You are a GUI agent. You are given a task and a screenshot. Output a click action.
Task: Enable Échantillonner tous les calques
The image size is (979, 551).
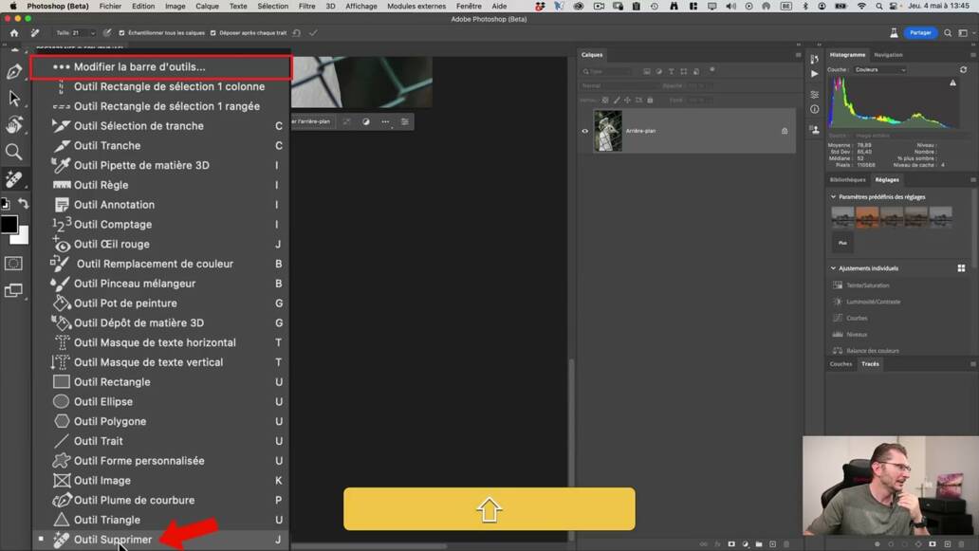[120, 32]
